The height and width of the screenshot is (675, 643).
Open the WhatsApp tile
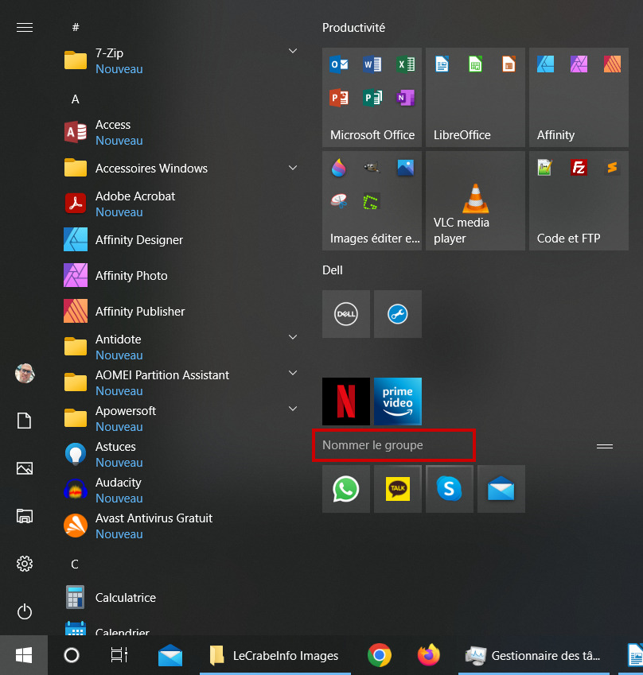(345, 489)
